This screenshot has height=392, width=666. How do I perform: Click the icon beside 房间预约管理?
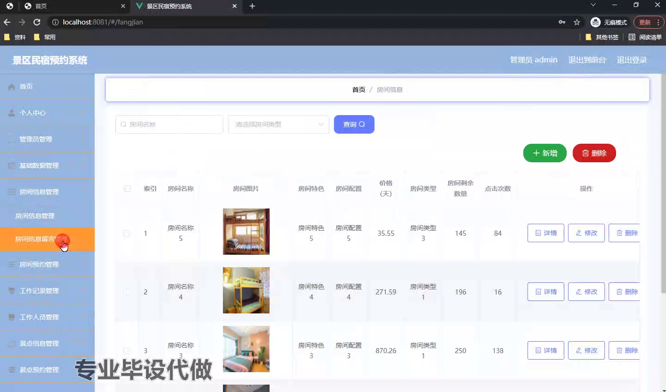(x=12, y=264)
